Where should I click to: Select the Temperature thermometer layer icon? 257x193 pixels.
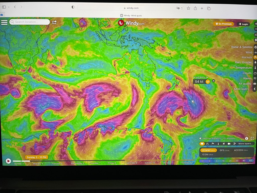click(255, 68)
